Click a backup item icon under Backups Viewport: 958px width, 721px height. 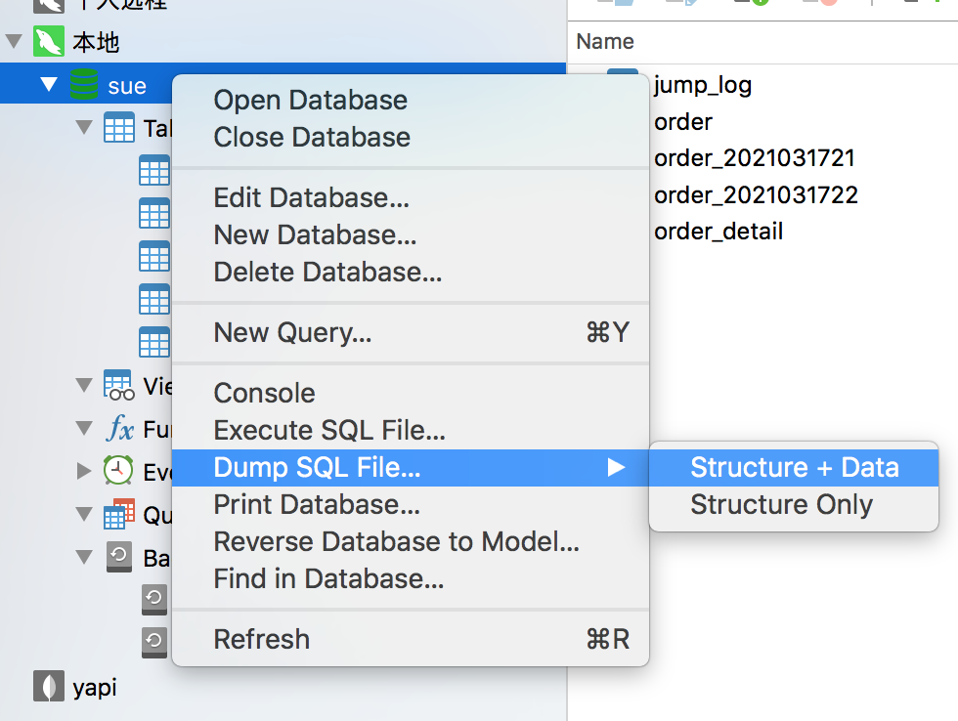click(x=153, y=600)
